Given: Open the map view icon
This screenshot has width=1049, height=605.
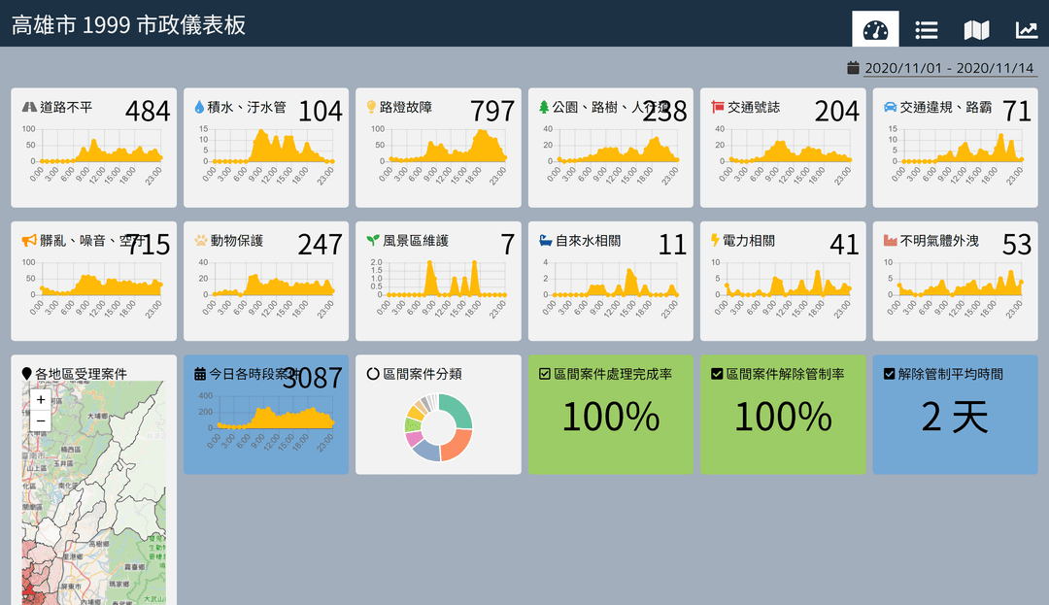Looking at the screenshot, I should [x=976, y=29].
